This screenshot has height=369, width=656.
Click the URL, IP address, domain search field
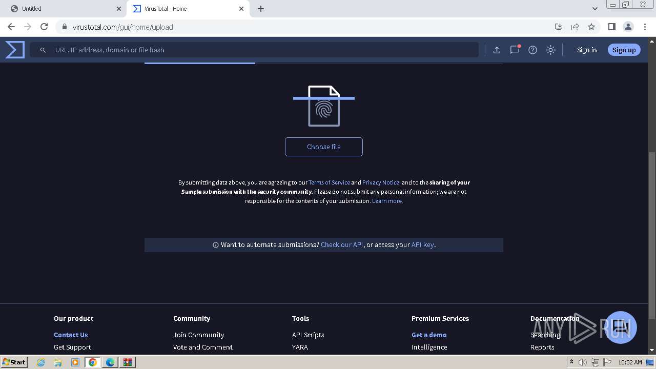pos(254,50)
